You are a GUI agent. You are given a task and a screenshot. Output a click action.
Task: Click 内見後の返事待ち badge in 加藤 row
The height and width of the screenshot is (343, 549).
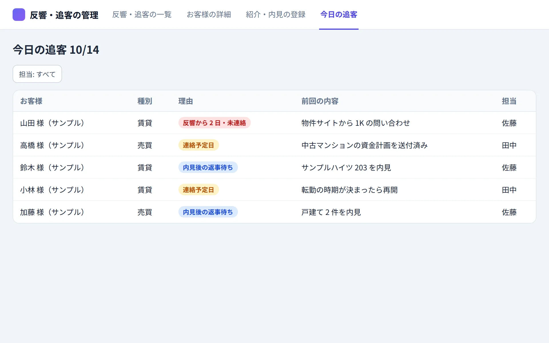click(208, 212)
